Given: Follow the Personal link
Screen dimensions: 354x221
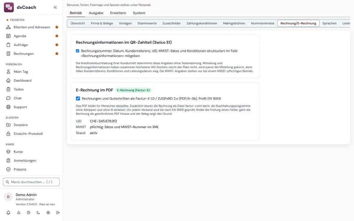Looking at the screenshot, I should pos(144,5).
